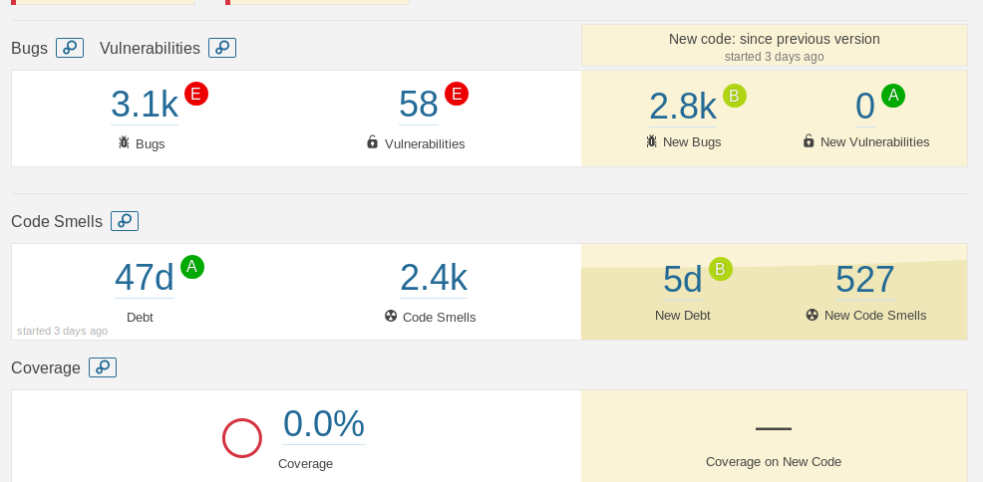Click the green A rating next to 0

point(893,96)
